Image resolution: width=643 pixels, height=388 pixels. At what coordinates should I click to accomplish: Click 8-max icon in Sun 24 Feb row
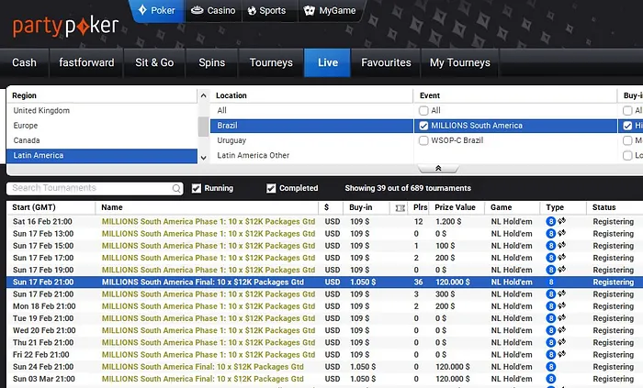pyautogui.click(x=551, y=367)
